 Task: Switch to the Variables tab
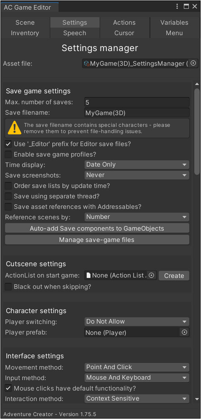click(175, 23)
